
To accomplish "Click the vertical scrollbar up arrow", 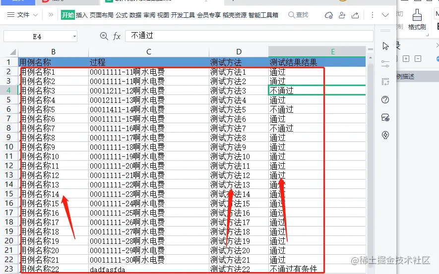I will [371, 58].
